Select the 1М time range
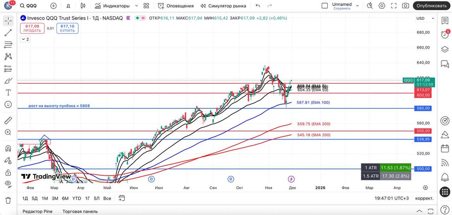The image size is (452, 215). [44, 198]
